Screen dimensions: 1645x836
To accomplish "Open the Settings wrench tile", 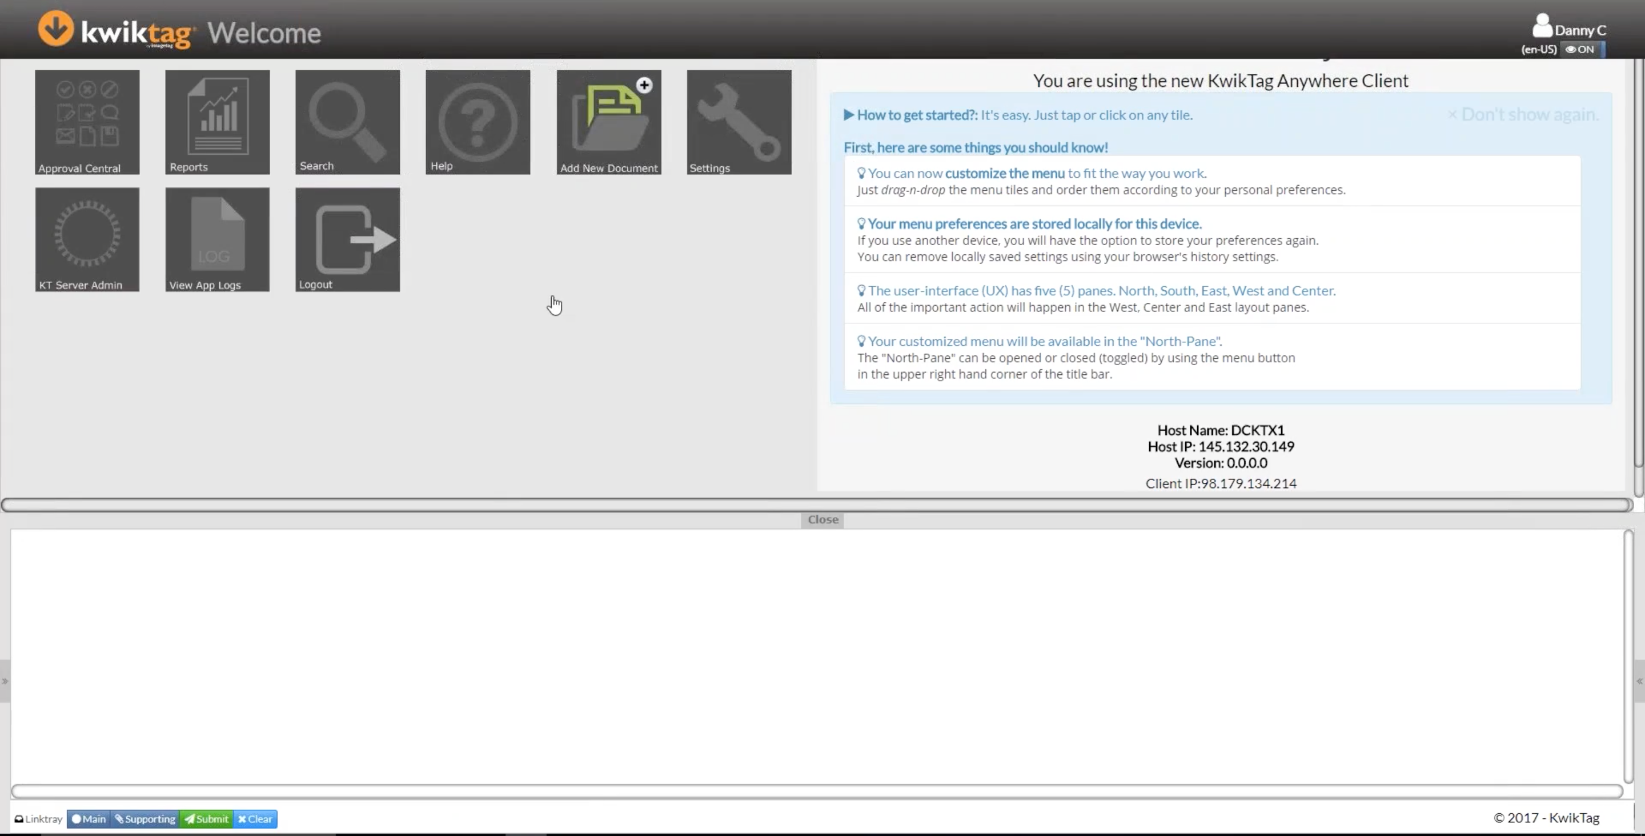I will [740, 122].
